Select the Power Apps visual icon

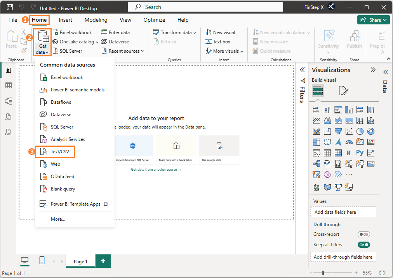[327, 175]
